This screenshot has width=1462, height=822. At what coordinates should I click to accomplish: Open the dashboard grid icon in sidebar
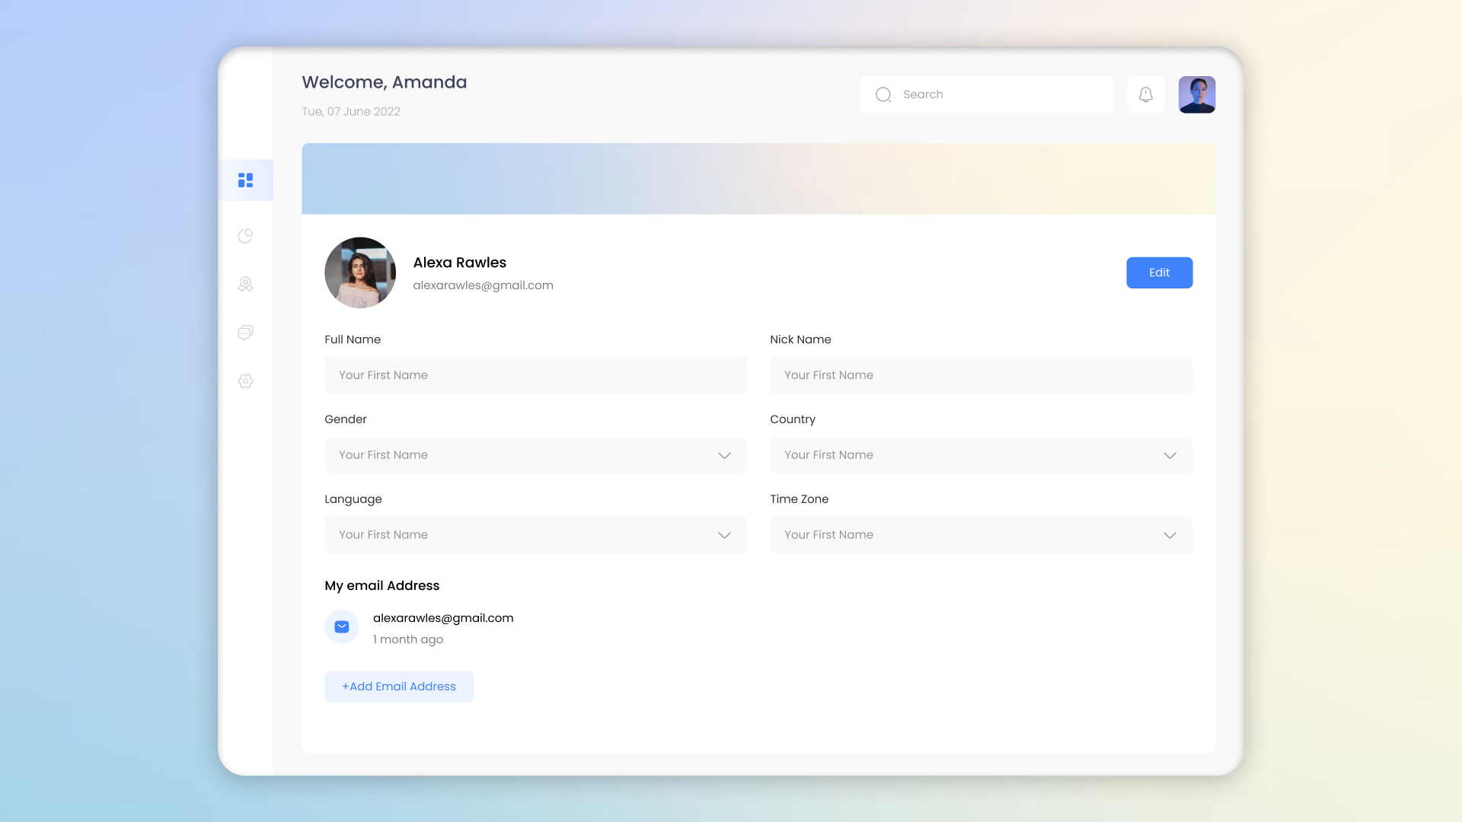(245, 180)
